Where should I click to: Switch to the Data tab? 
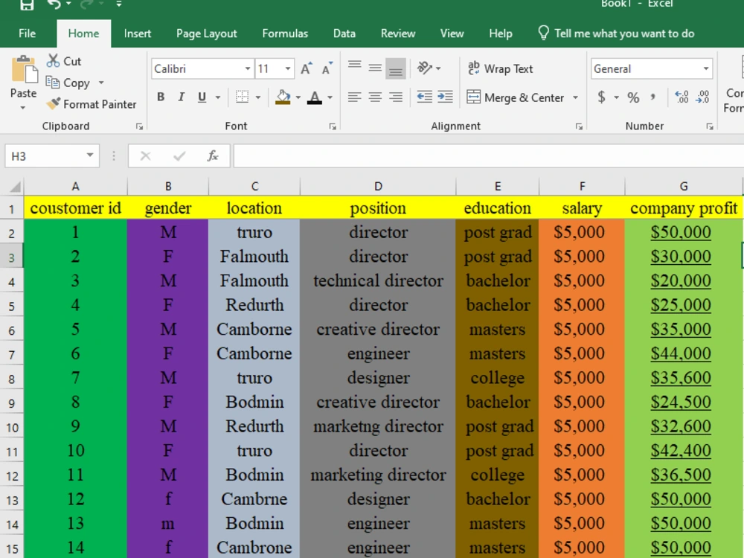pyautogui.click(x=344, y=33)
